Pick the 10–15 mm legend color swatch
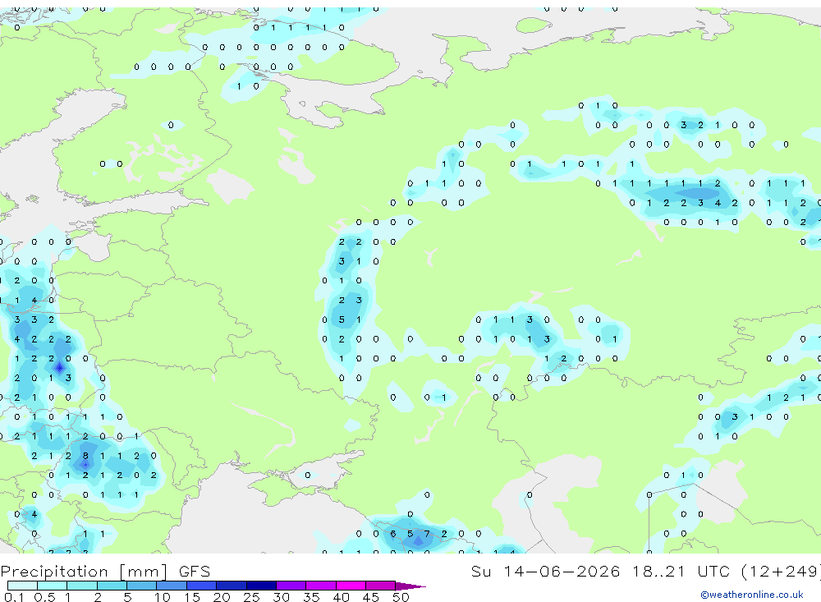Image resolution: width=821 pixels, height=602 pixels. pos(172,586)
